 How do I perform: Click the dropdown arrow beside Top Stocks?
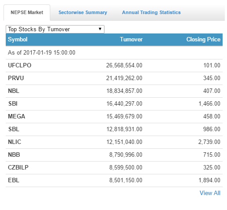pyautogui.click(x=100, y=29)
